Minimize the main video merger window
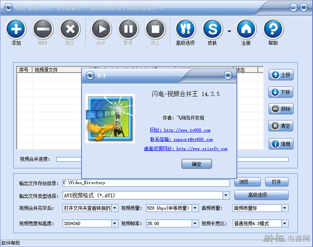Image resolution: width=313 pixels, height=247 pixels. 294,8
